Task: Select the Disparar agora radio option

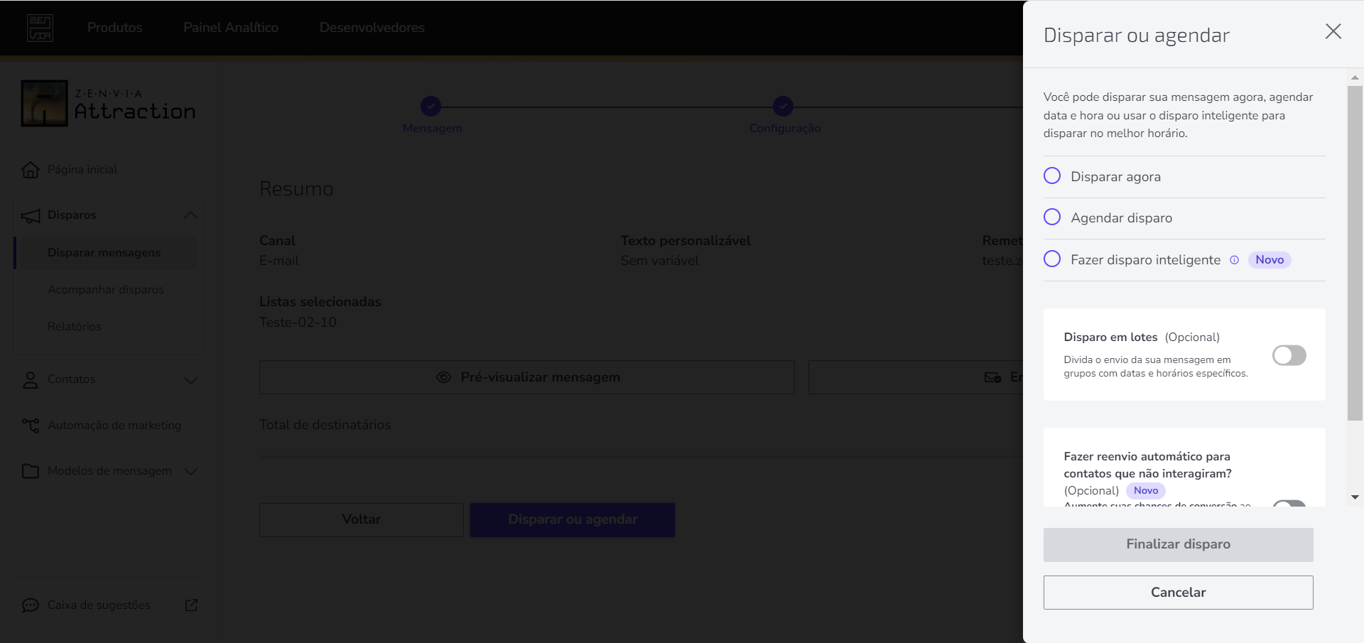Action: tap(1052, 175)
